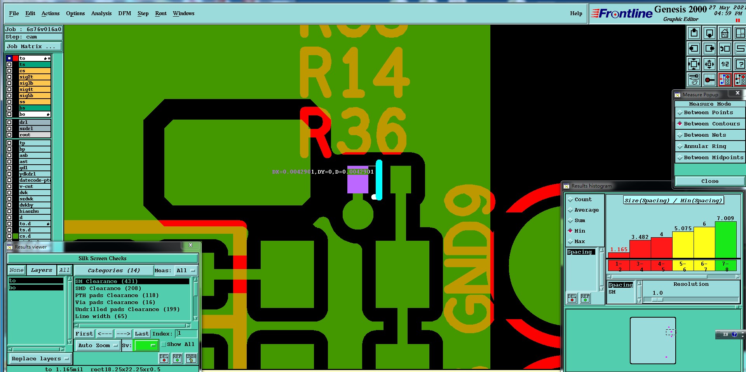Click the 1:2 zoom scale icon
The width and height of the screenshot is (746, 372).
[725, 64]
